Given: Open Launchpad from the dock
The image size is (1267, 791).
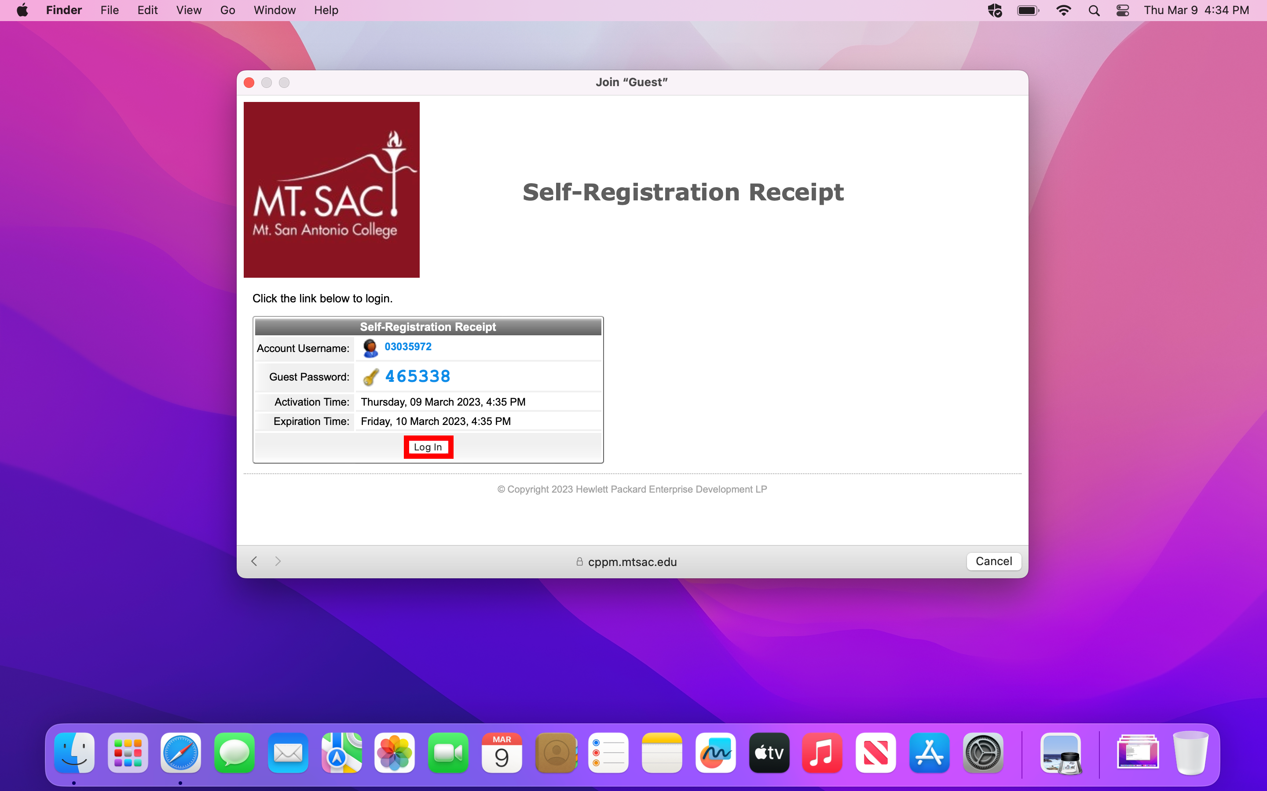Looking at the screenshot, I should (x=127, y=753).
